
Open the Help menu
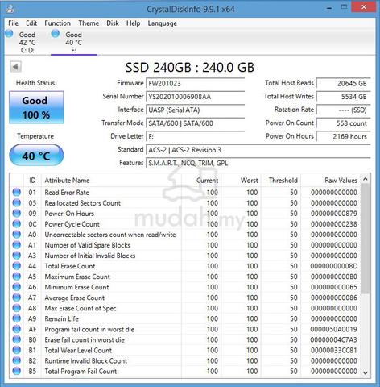[133, 23]
